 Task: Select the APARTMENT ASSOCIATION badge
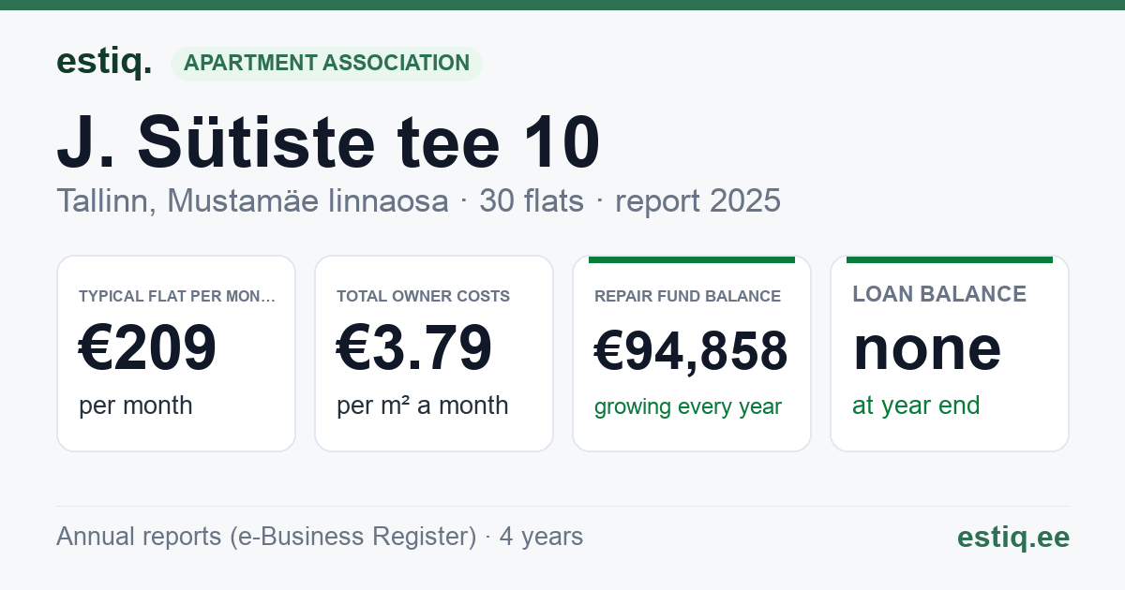pos(326,64)
